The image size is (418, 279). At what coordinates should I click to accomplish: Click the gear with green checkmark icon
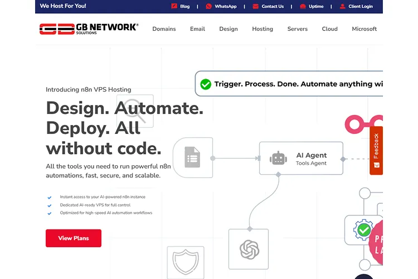click(363, 229)
